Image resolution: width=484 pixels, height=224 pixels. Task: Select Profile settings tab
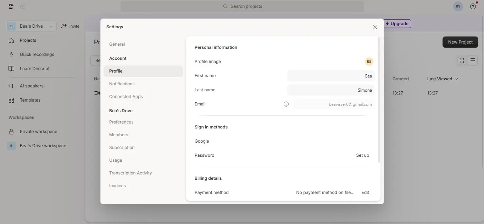click(143, 71)
